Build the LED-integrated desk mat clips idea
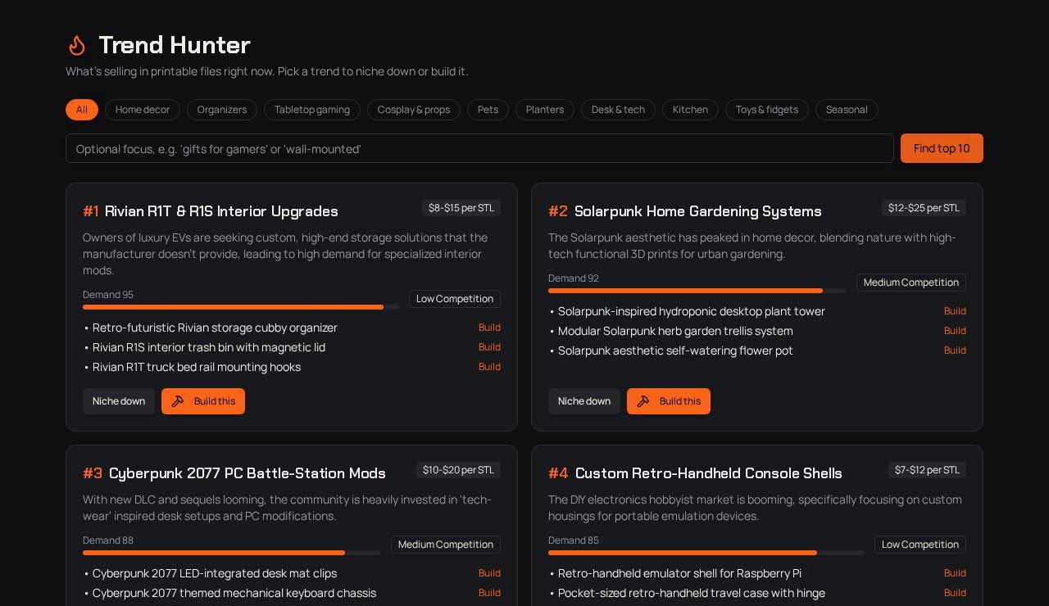 pyautogui.click(x=489, y=573)
